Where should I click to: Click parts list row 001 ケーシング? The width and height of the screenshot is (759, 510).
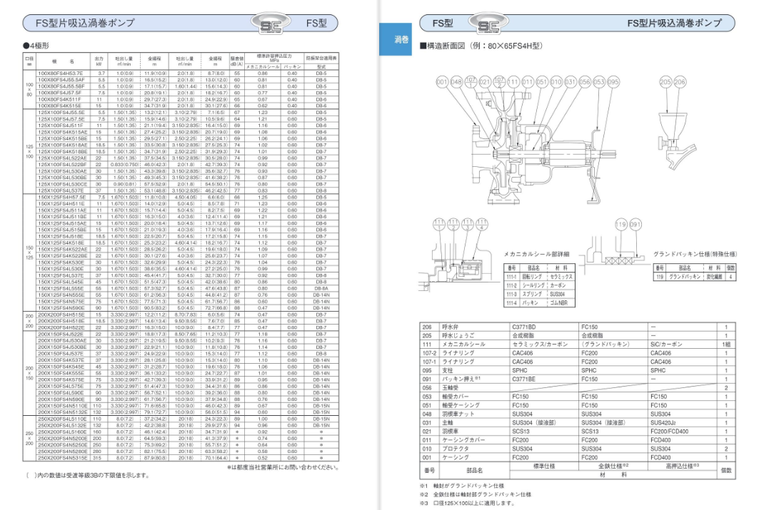578,457
